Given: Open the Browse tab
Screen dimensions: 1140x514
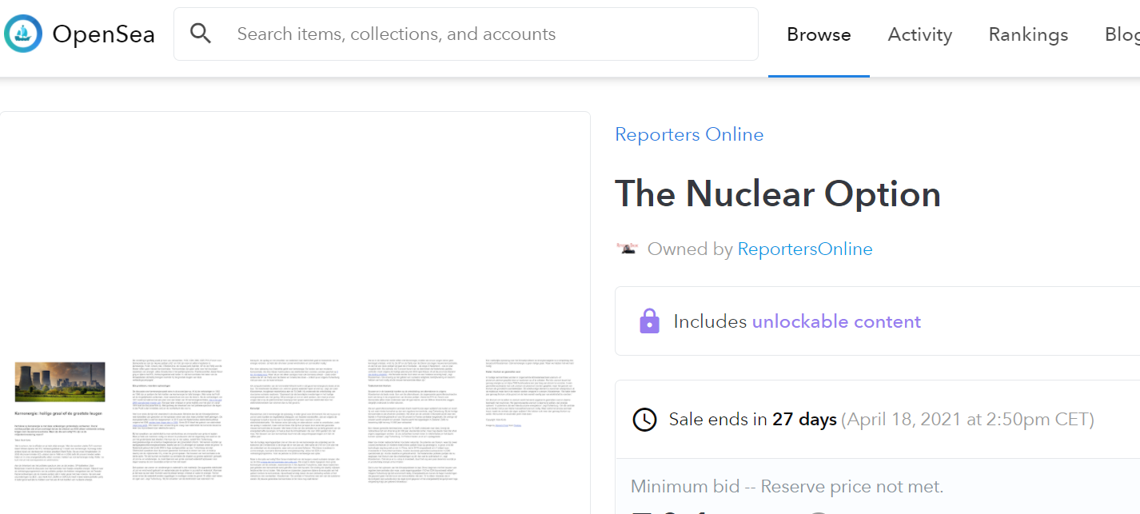Looking at the screenshot, I should pos(819,35).
